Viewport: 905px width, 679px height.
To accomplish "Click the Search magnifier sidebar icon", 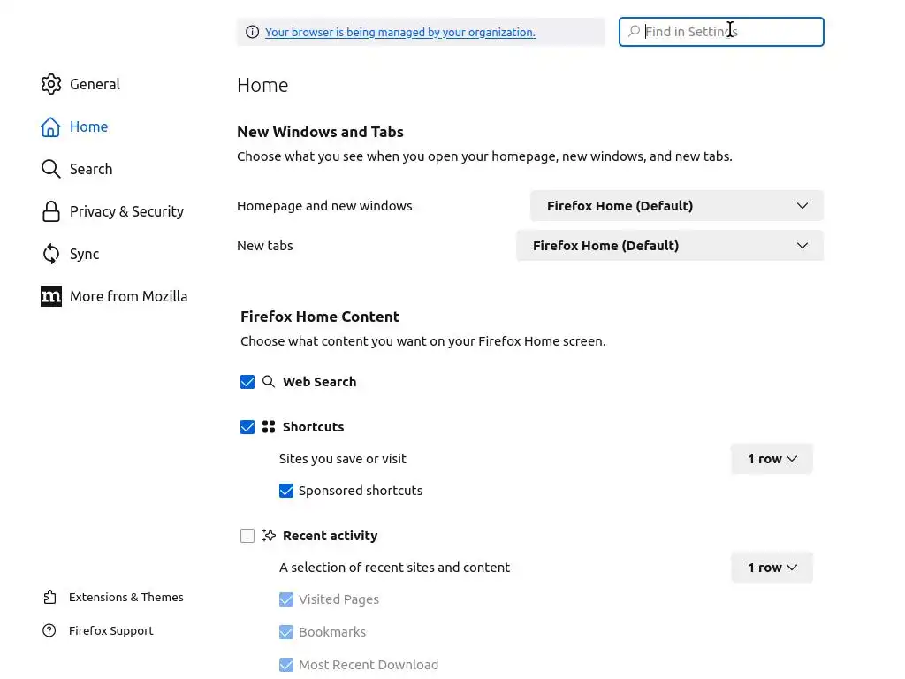I will coord(51,169).
